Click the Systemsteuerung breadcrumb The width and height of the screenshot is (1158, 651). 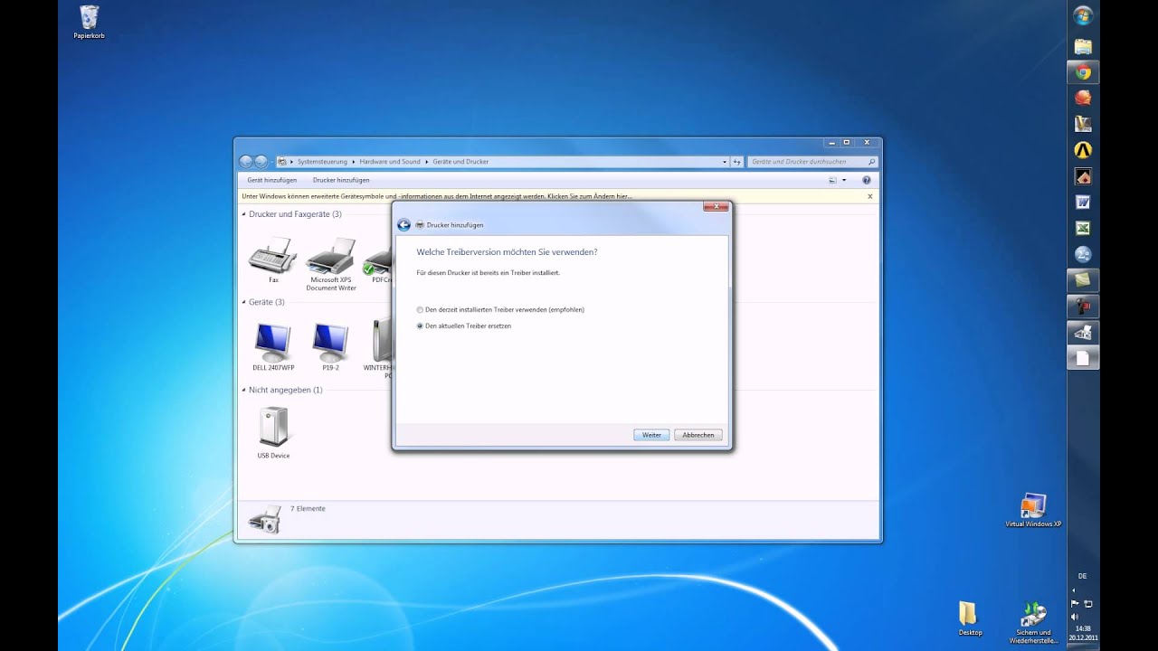(322, 162)
